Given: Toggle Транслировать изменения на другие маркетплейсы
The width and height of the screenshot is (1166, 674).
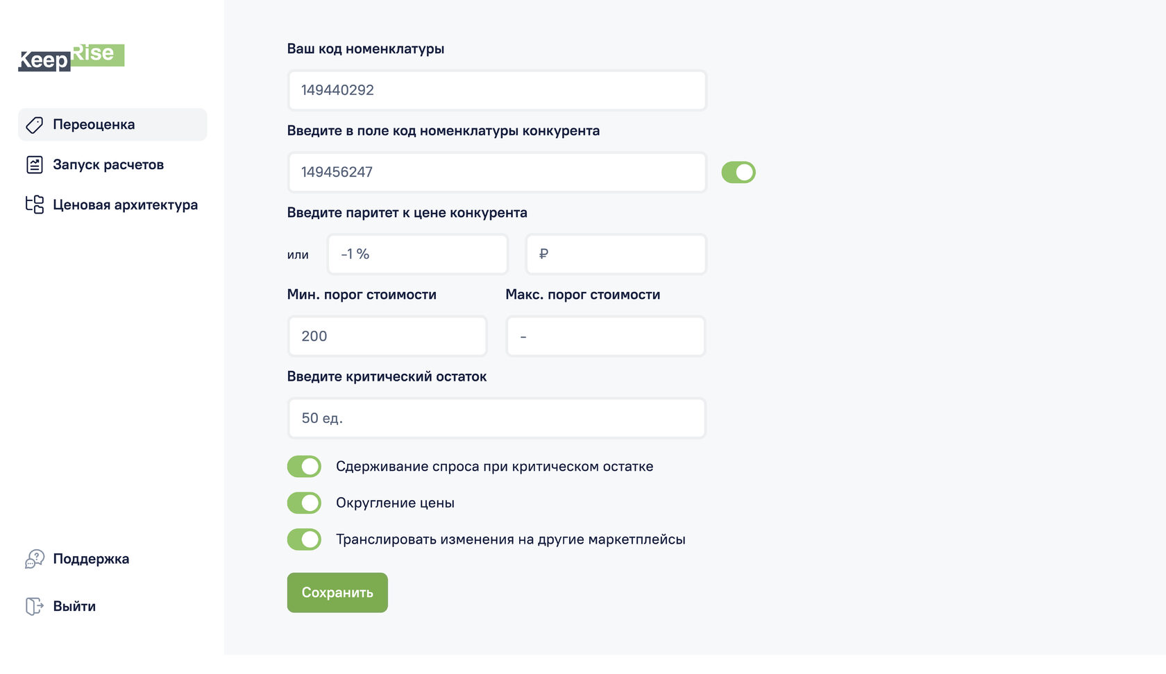Looking at the screenshot, I should [304, 539].
